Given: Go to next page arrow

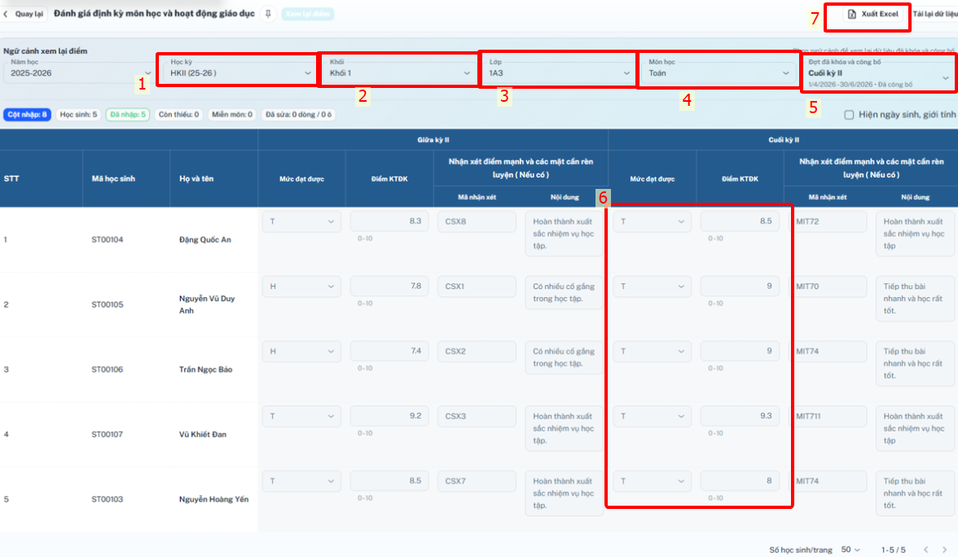Looking at the screenshot, I should [x=945, y=550].
